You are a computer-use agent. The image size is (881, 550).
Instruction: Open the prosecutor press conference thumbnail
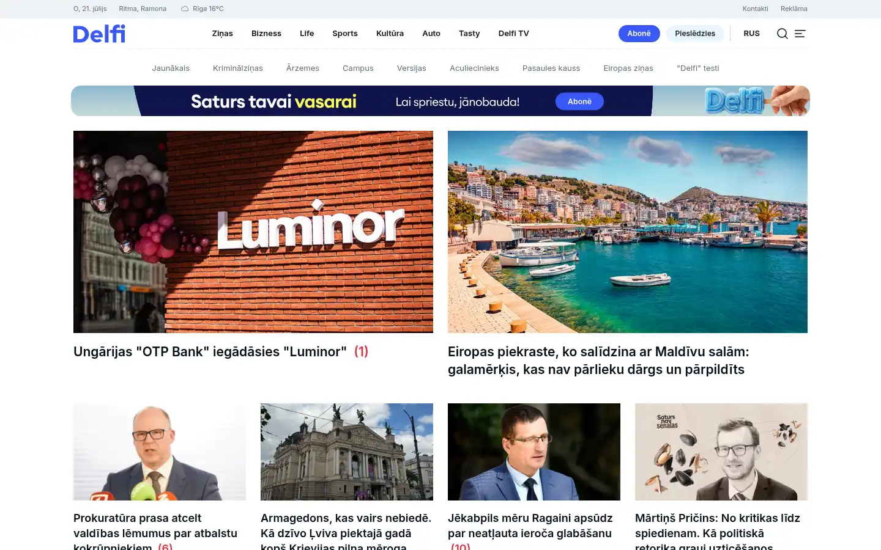click(x=160, y=452)
